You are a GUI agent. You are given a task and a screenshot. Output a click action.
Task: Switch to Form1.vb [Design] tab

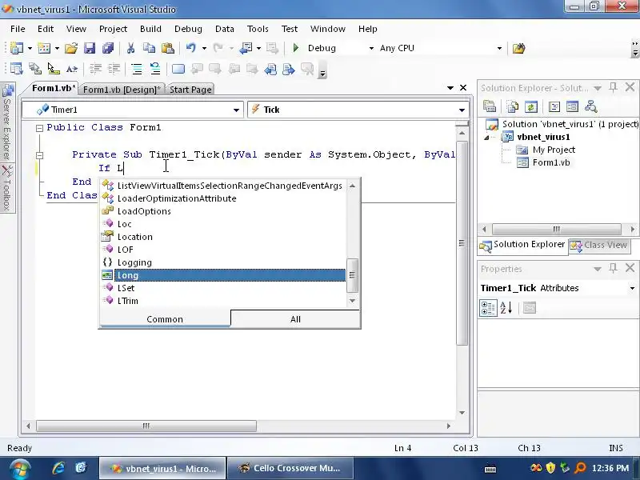[122, 90]
